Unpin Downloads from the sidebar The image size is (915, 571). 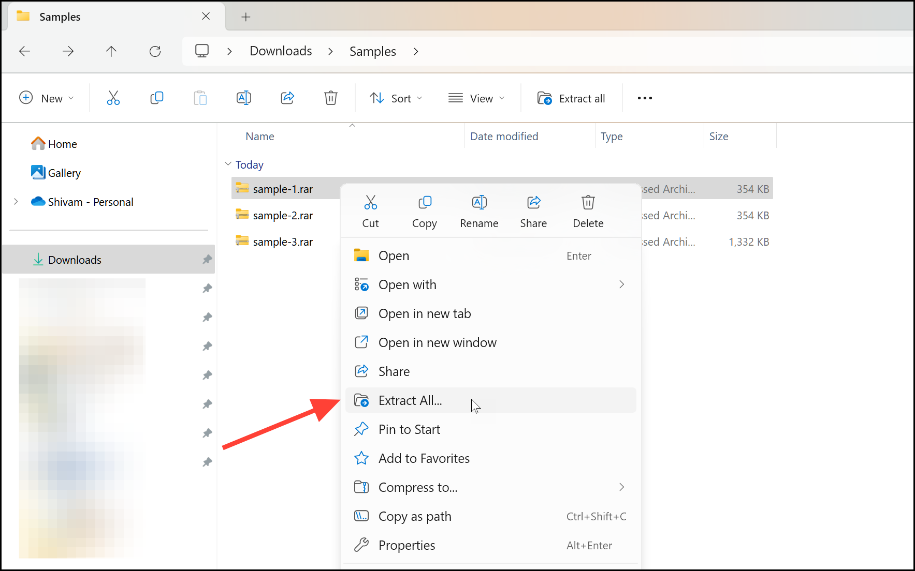click(x=207, y=259)
